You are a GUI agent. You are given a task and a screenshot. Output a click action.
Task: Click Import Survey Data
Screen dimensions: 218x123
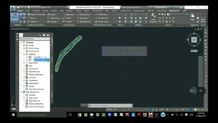click(36, 14)
